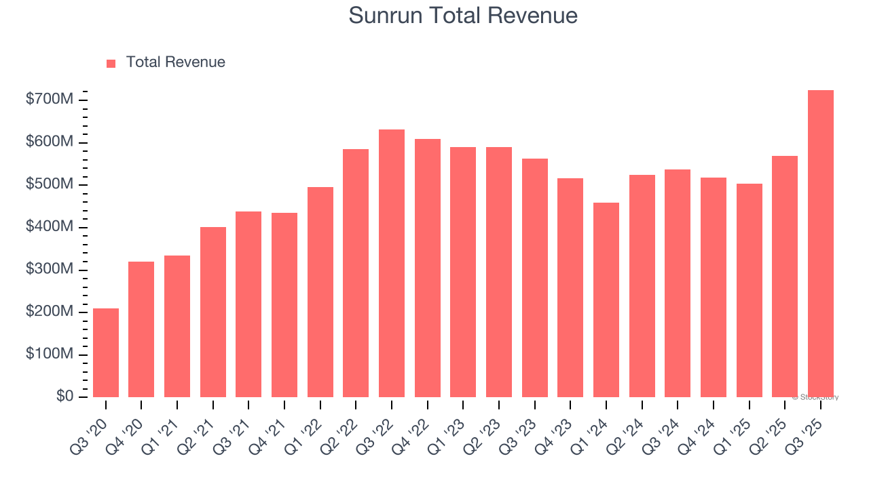This screenshot has height=488, width=869.
Task: Click the Q4 '21 revenue bar
Action: click(x=286, y=305)
